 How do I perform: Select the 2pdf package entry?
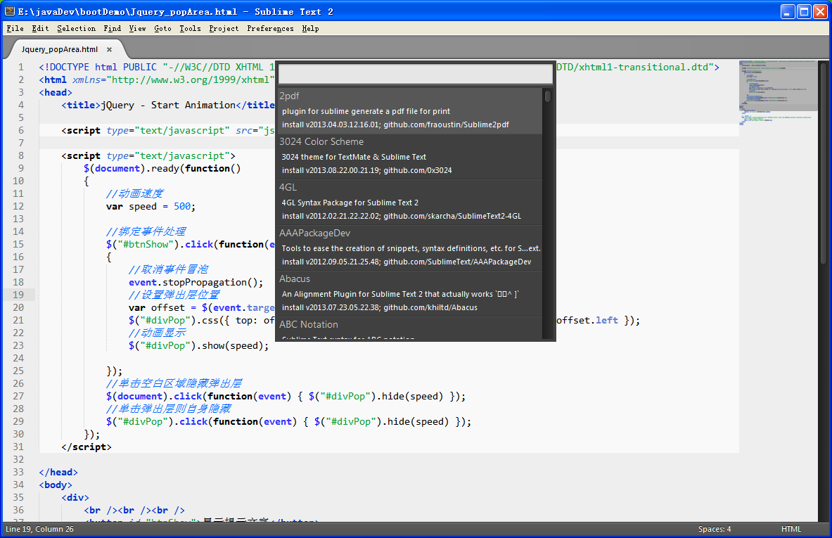410,110
